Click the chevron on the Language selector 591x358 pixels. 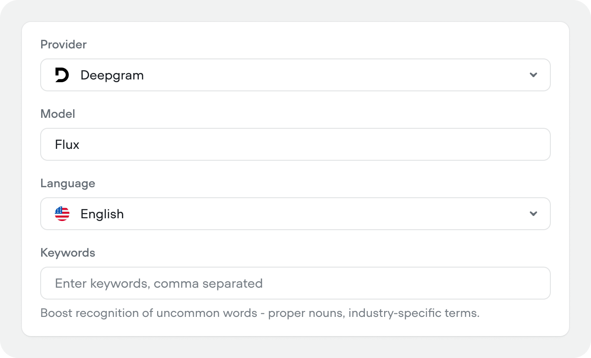pos(533,214)
